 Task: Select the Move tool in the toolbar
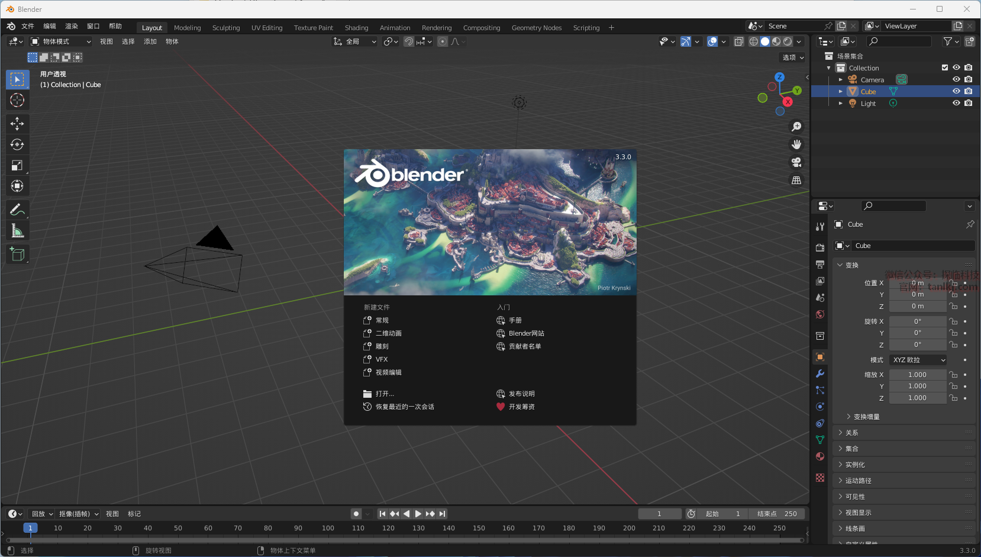point(17,123)
